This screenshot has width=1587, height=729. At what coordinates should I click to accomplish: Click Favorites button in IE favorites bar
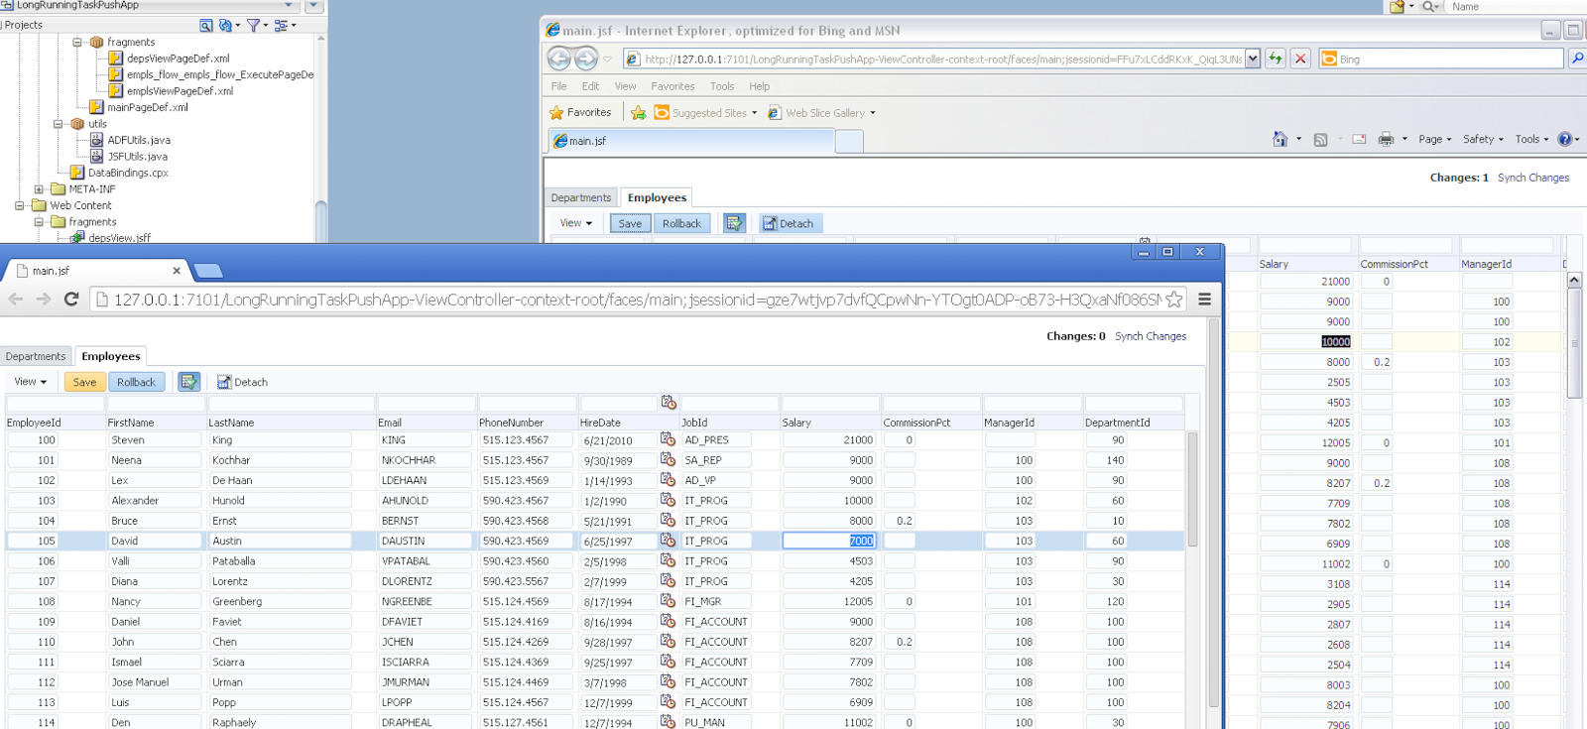[580, 113]
